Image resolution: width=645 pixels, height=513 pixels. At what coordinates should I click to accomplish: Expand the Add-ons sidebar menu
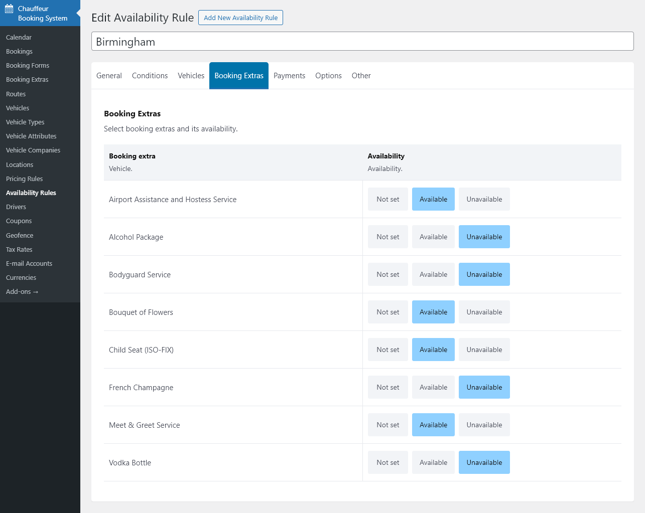coord(22,291)
